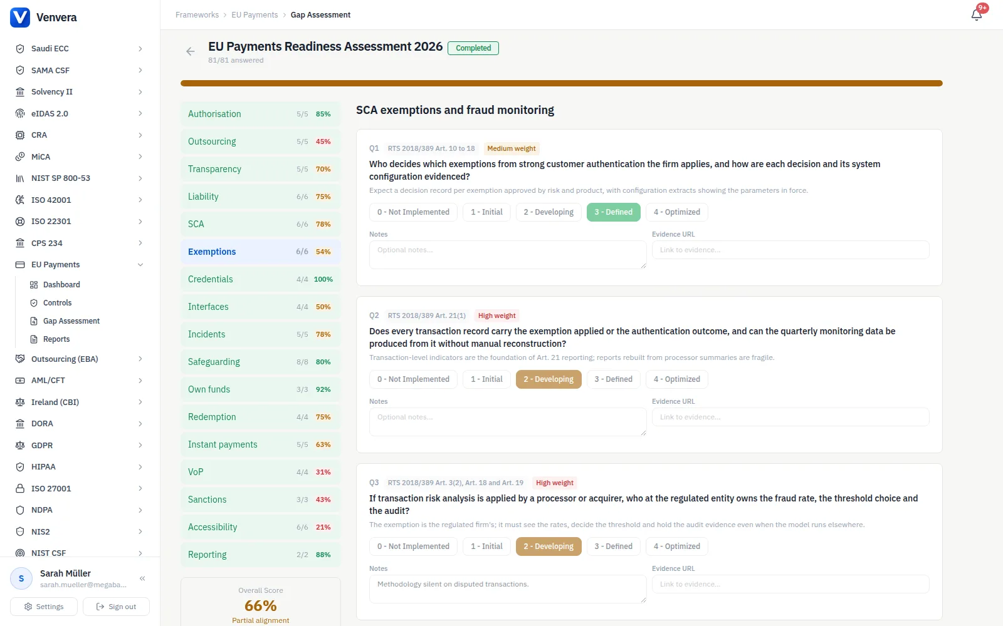Open the Instant payments assessment section
The image size is (1003, 626).
(261, 444)
